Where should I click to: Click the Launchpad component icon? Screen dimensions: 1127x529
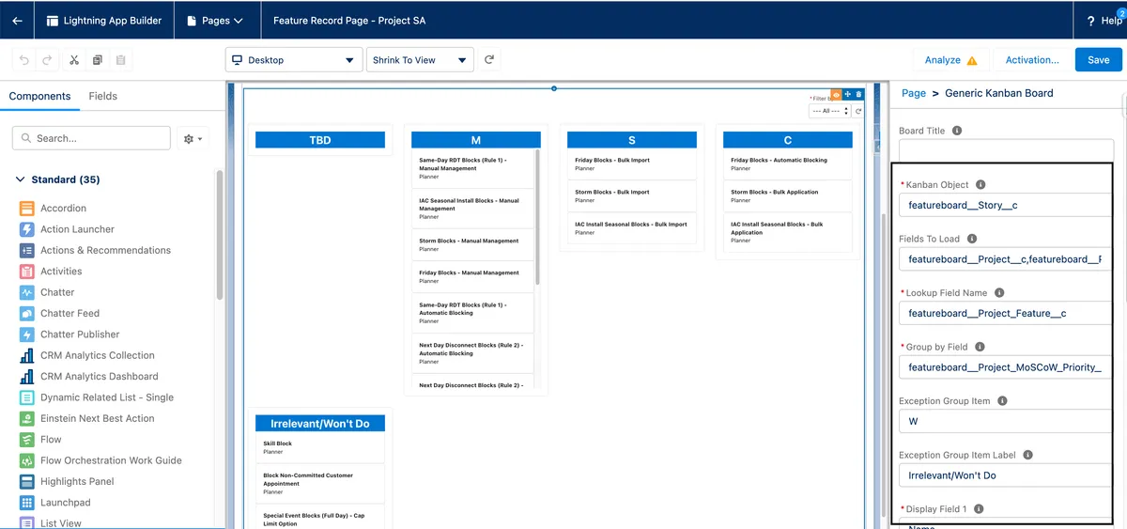tap(26, 503)
